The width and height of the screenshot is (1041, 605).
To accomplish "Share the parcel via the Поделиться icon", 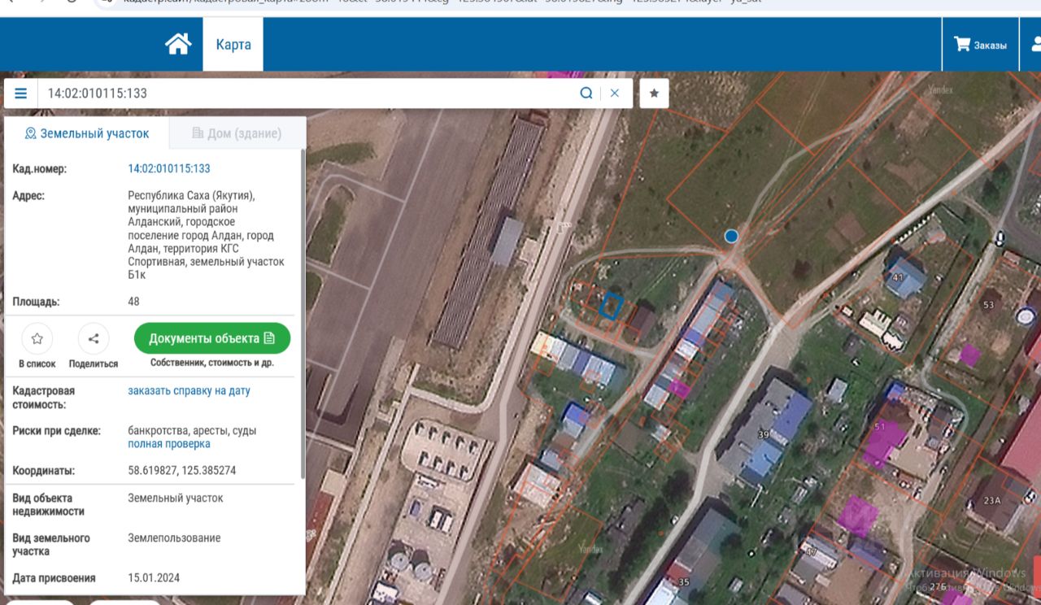I will coord(94,338).
